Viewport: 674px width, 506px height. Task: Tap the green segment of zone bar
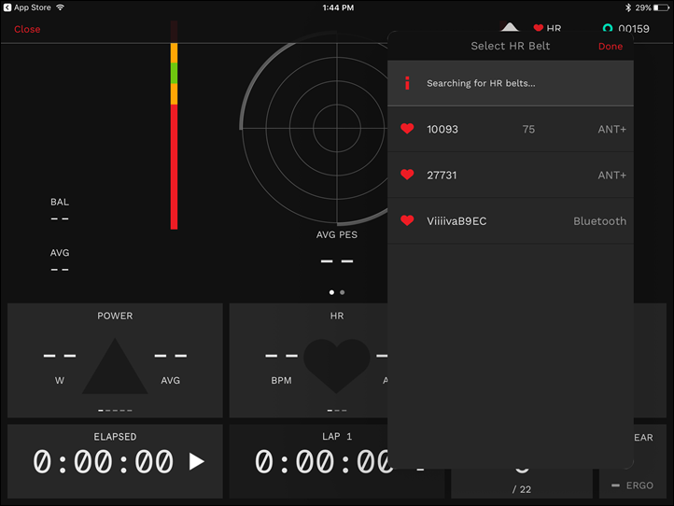pos(174,73)
